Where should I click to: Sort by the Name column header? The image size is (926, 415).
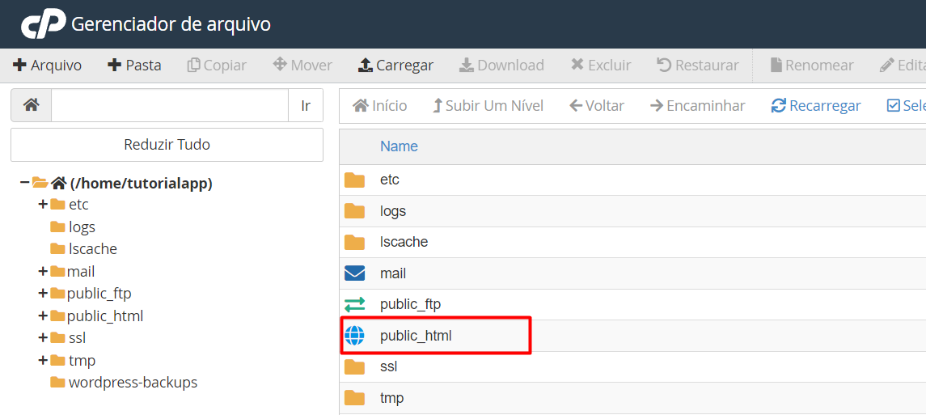click(x=399, y=146)
